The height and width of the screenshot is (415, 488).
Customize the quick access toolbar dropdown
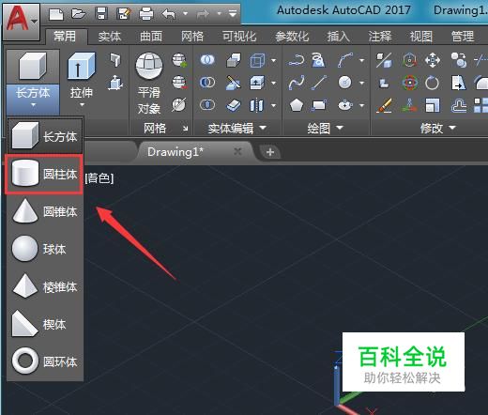[233, 13]
